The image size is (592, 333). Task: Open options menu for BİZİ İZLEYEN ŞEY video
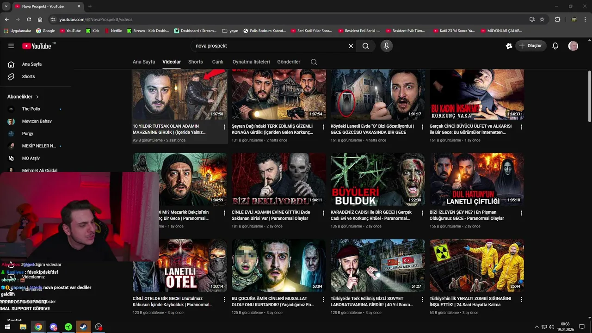(521, 213)
